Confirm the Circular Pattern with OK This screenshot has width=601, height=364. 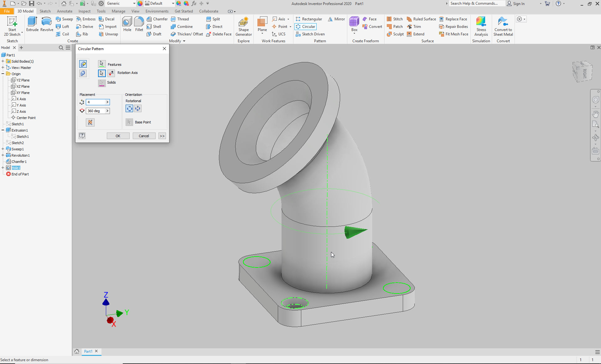tap(118, 136)
